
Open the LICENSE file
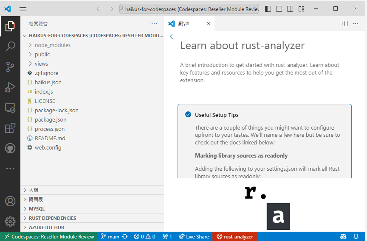(x=93, y=101)
